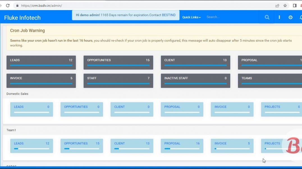Click the three-dot options icon in top bar
This screenshot has width=302, height=169.
[x=279, y=17]
